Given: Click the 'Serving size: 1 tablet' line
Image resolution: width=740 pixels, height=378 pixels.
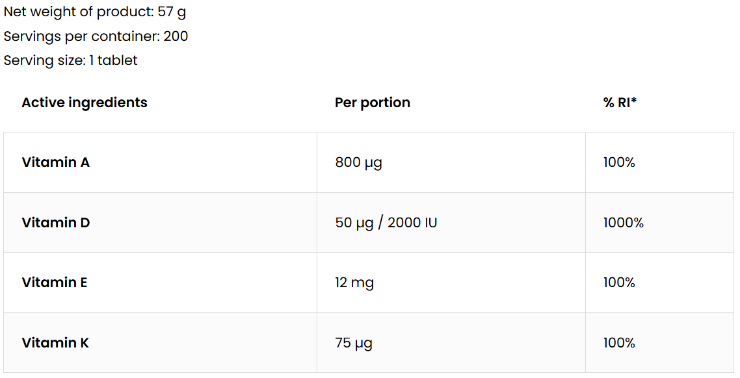Looking at the screenshot, I should [70, 60].
